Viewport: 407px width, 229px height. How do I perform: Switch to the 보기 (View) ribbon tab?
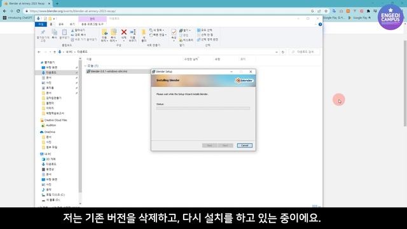(72, 24)
